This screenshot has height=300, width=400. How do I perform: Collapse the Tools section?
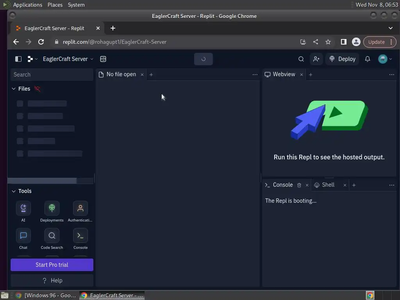[14, 191]
